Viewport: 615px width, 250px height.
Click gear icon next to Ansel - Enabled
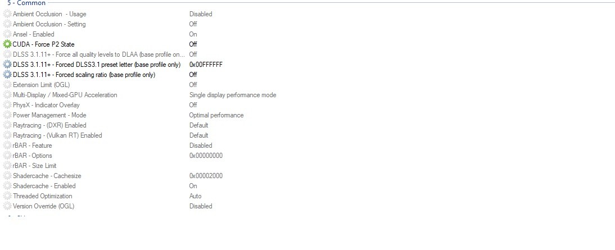(7, 34)
